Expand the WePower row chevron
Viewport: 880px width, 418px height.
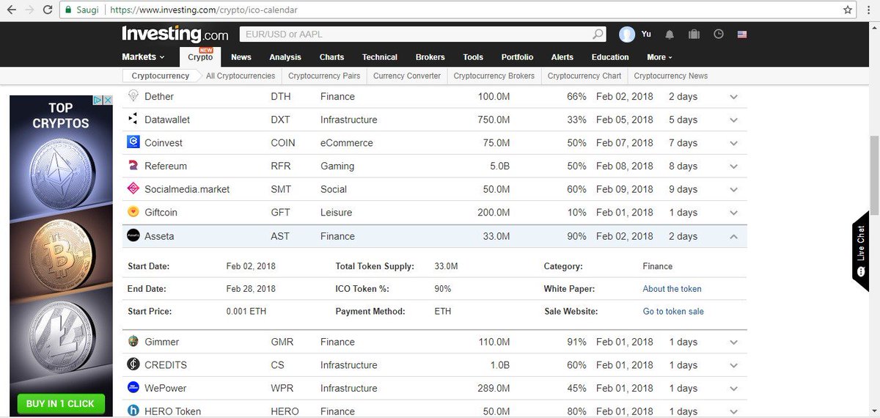tap(733, 388)
